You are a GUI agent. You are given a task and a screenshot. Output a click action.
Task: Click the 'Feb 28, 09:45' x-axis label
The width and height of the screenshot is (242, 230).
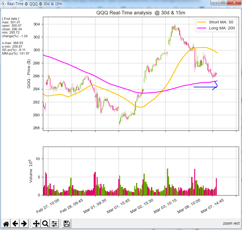pos(71,206)
